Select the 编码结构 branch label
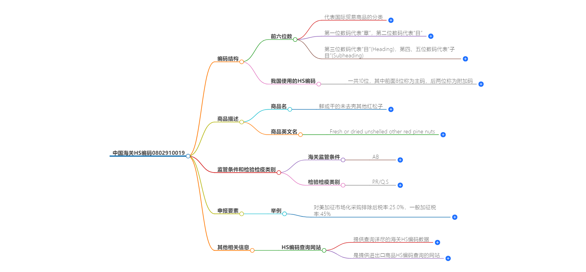This screenshot has width=586, height=272. tap(228, 59)
